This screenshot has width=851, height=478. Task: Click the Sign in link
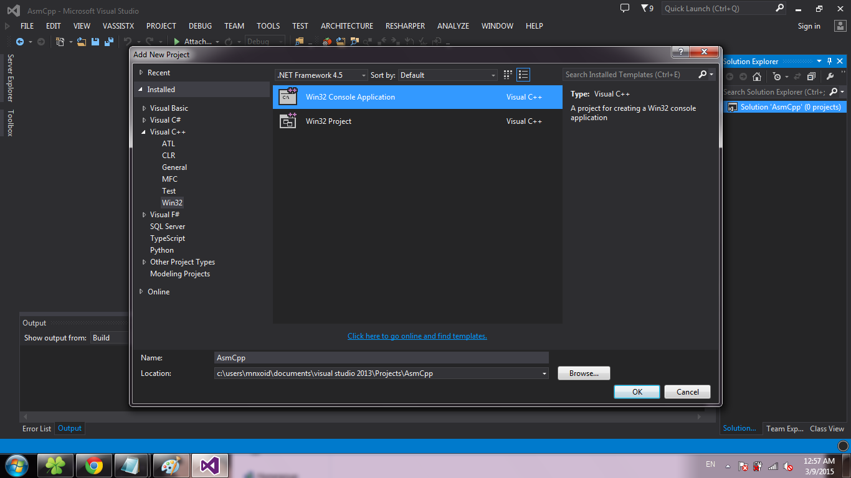(x=809, y=26)
